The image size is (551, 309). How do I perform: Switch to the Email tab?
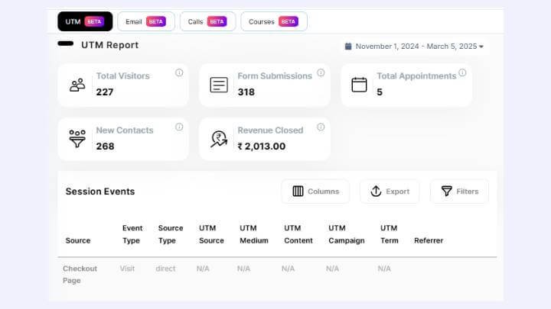(147, 21)
